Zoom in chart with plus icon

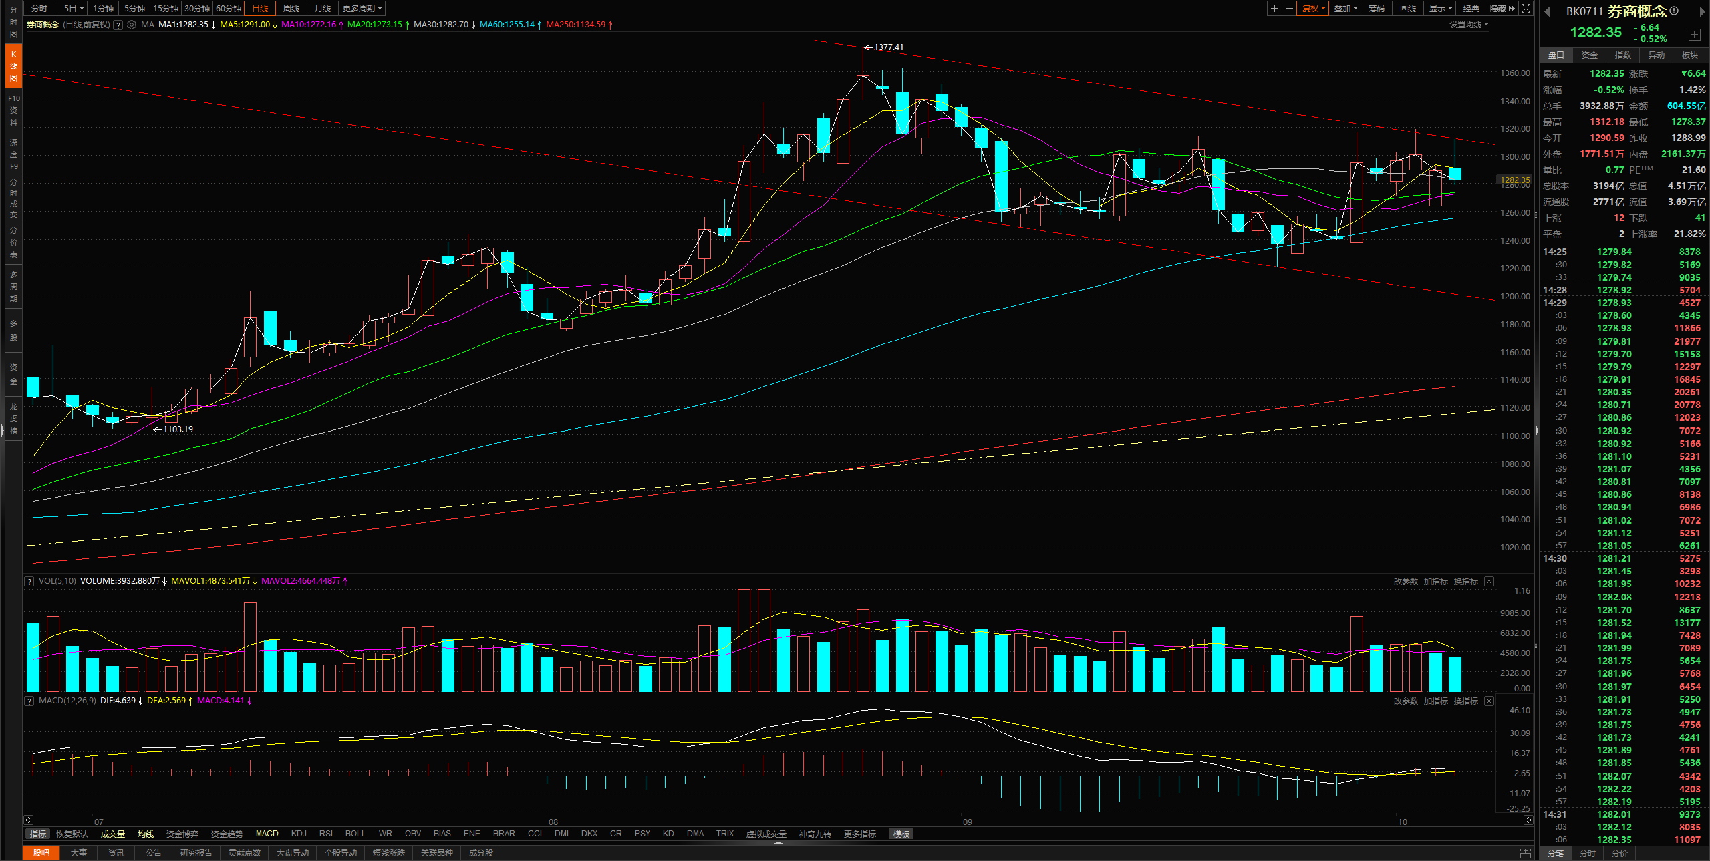coord(1274,9)
